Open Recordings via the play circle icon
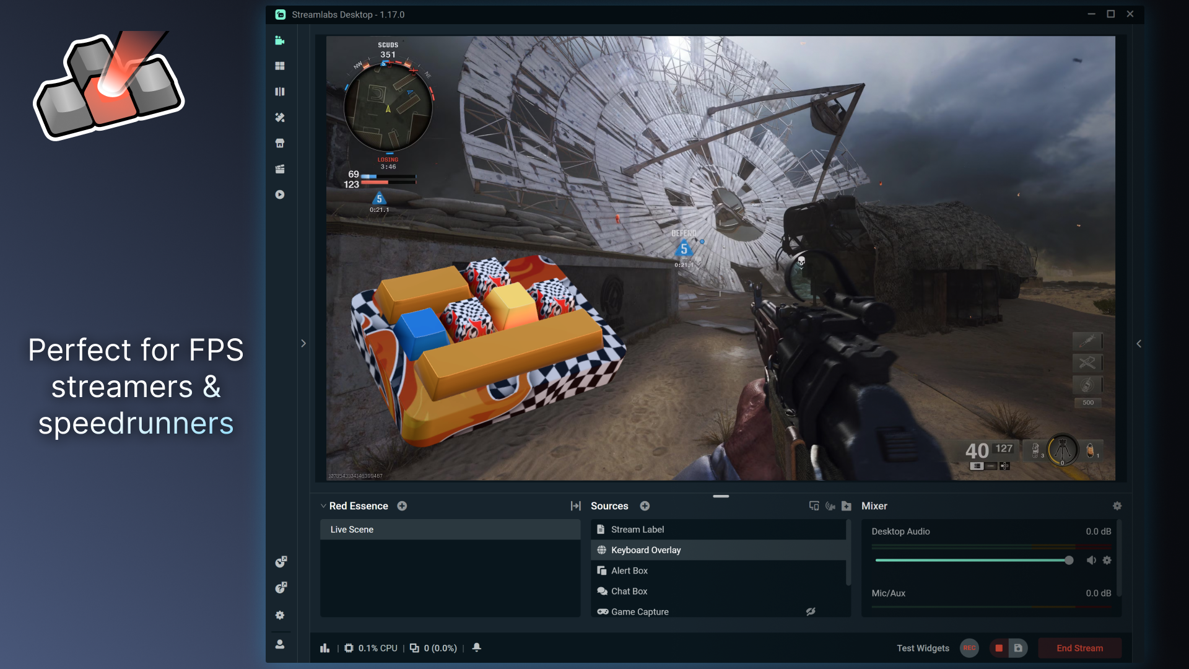This screenshot has height=669, width=1189. coord(280,194)
